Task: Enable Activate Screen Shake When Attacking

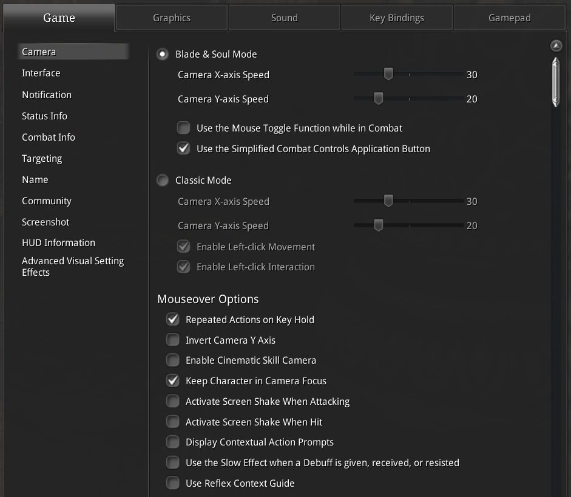Action: (173, 401)
